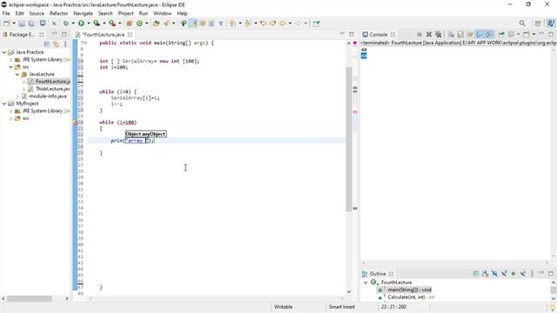
Task: Click the Clear Console icon
Action: pyautogui.click(x=451, y=35)
